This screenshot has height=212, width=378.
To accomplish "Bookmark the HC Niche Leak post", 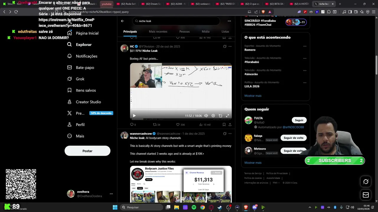I will pos(224,125).
